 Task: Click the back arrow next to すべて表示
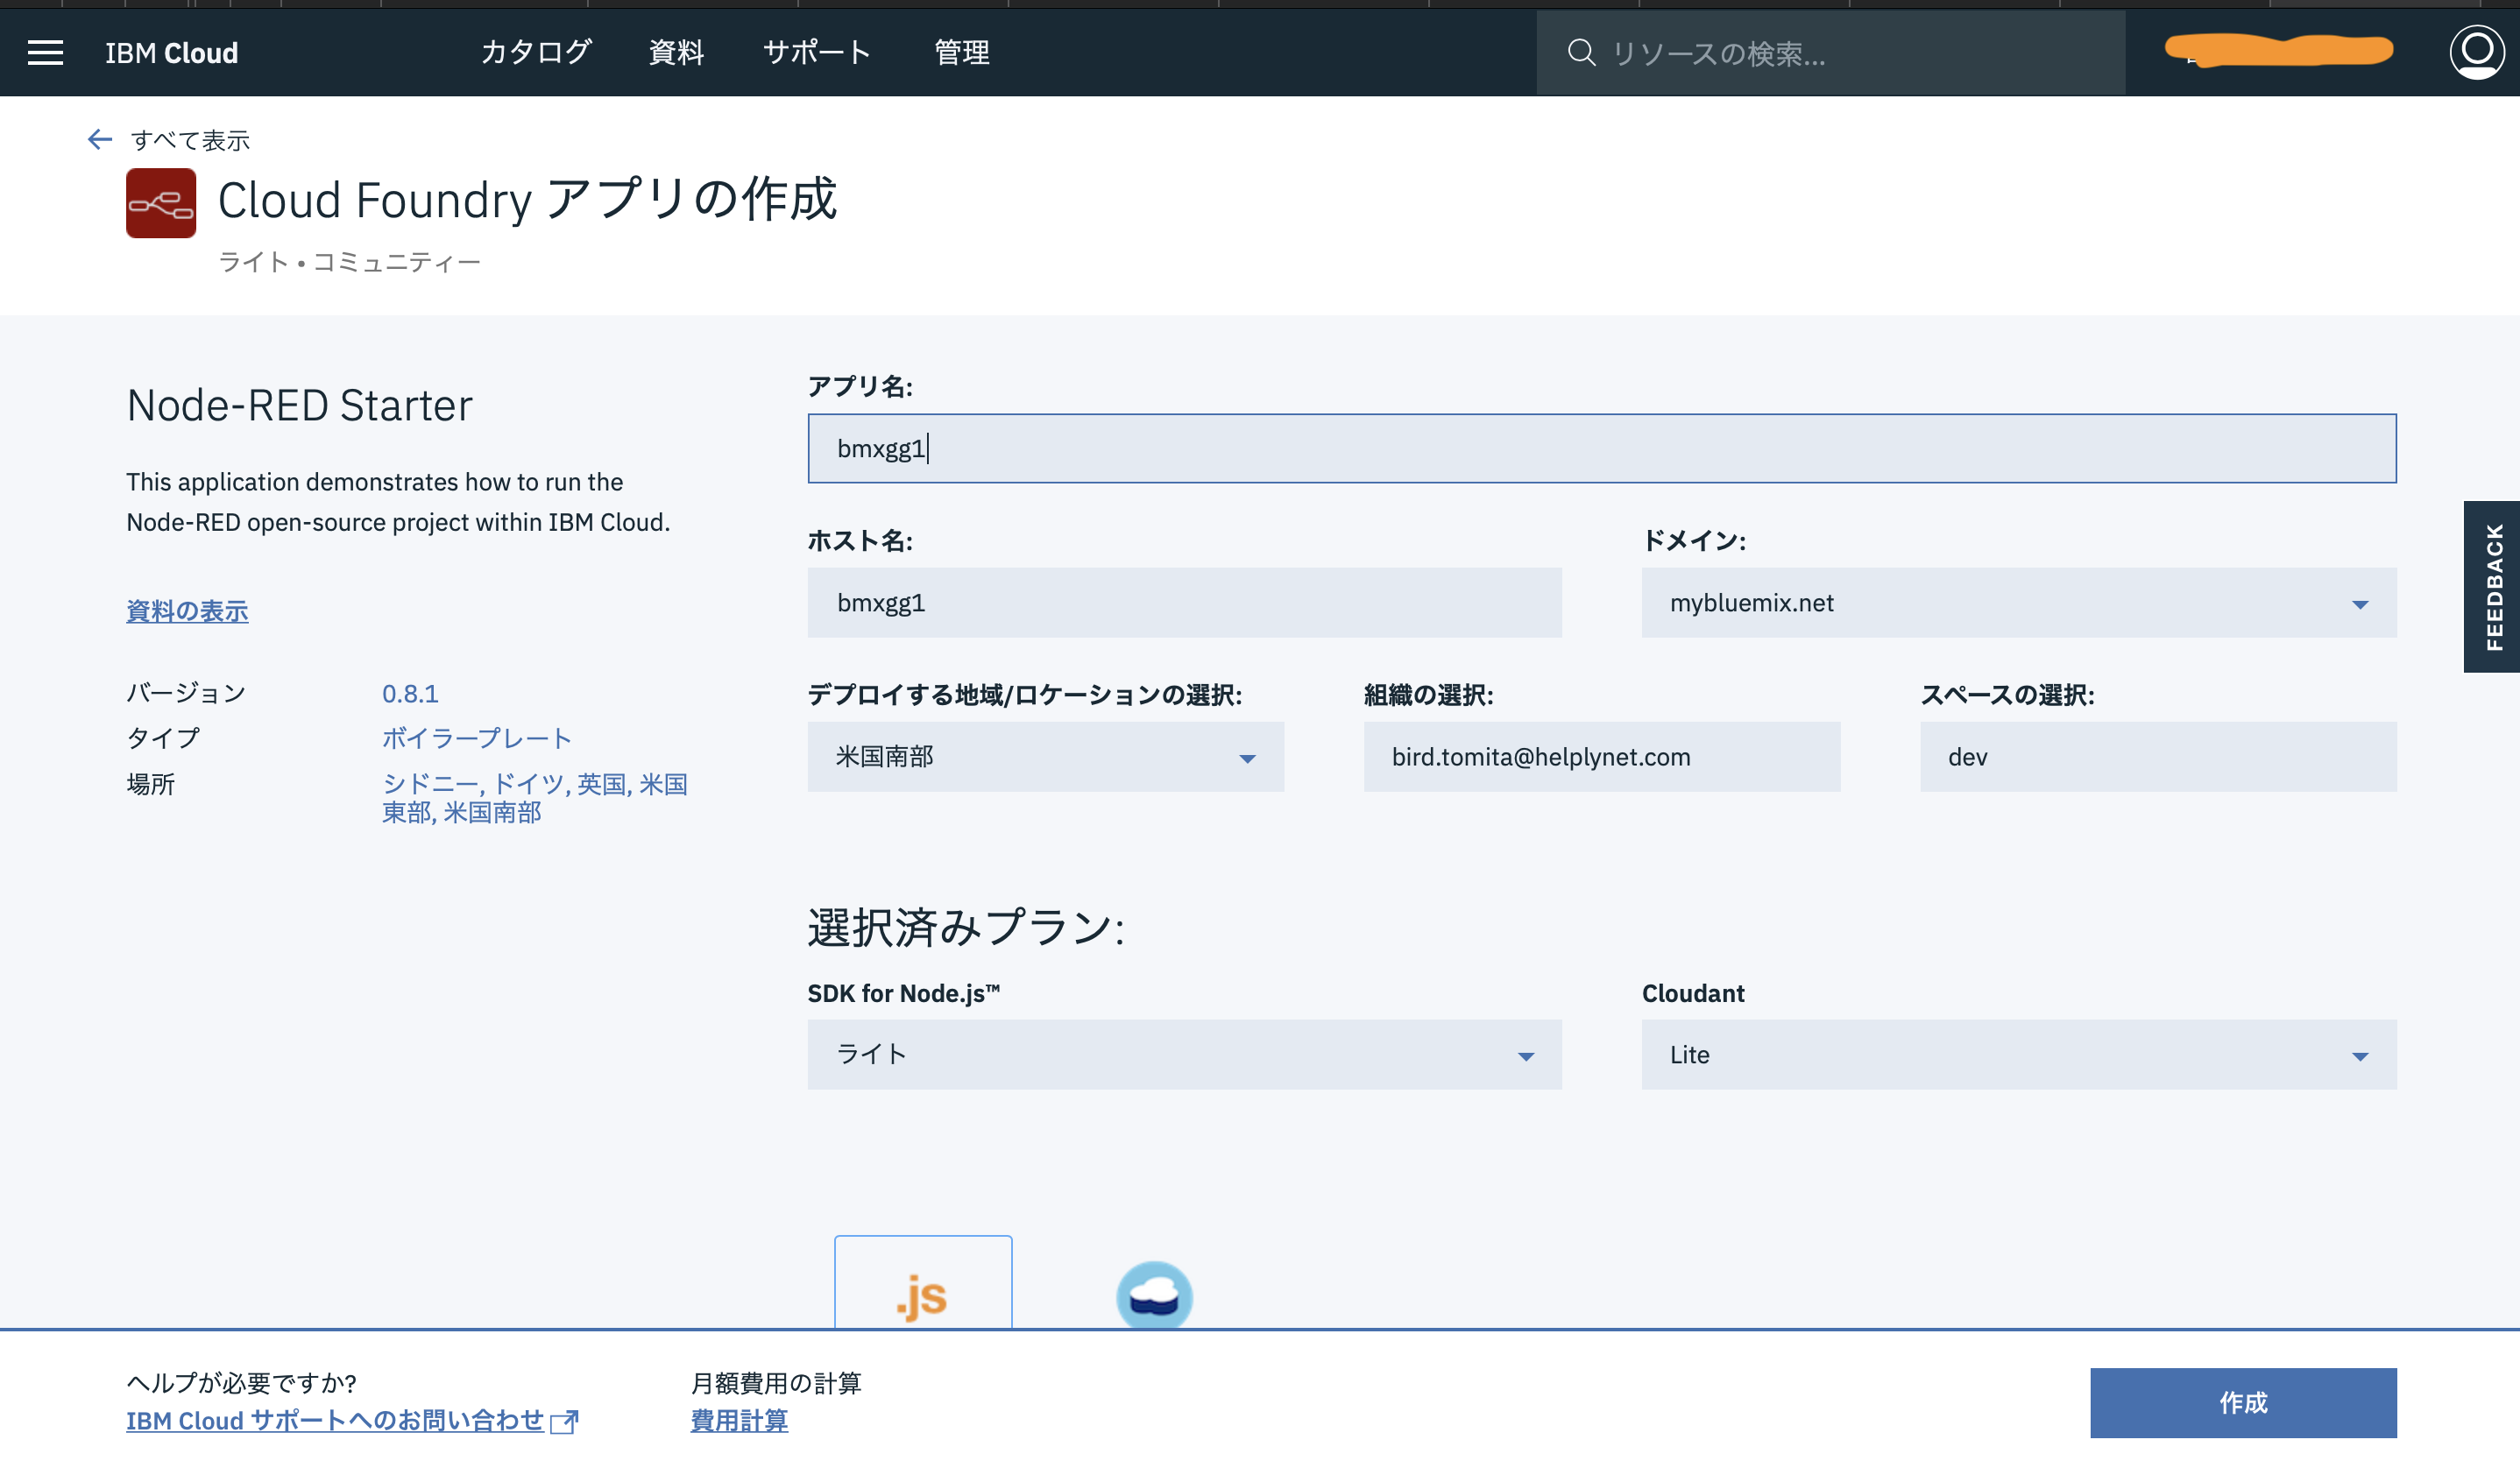point(99,140)
